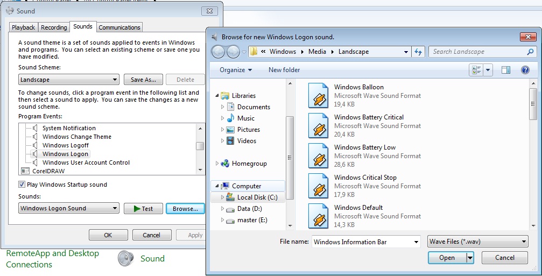This screenshot has width=542, height=276.
Task: Click the Forward navigation arrow in browse dialog
Action: click(x=233, y=52)
